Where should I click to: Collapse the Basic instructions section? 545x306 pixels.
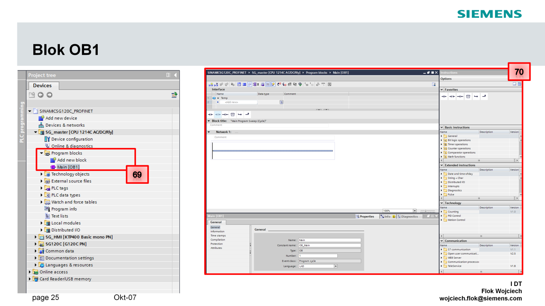tap(442, 127)
